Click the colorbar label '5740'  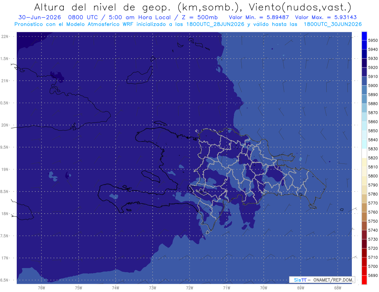[373, 230]
